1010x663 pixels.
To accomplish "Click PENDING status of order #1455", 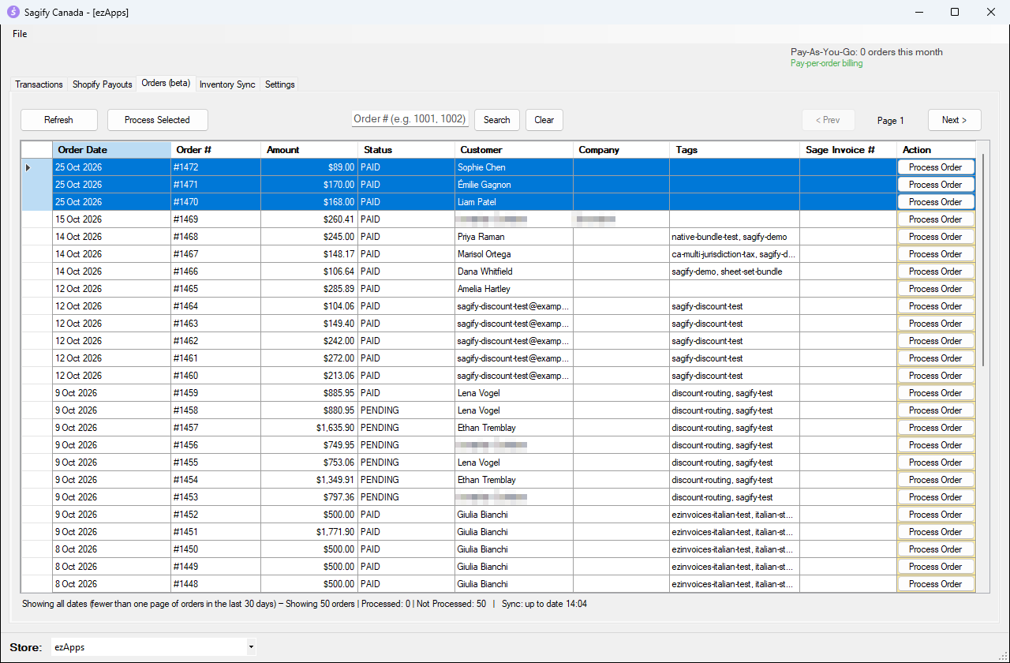I will pos(406,463).
